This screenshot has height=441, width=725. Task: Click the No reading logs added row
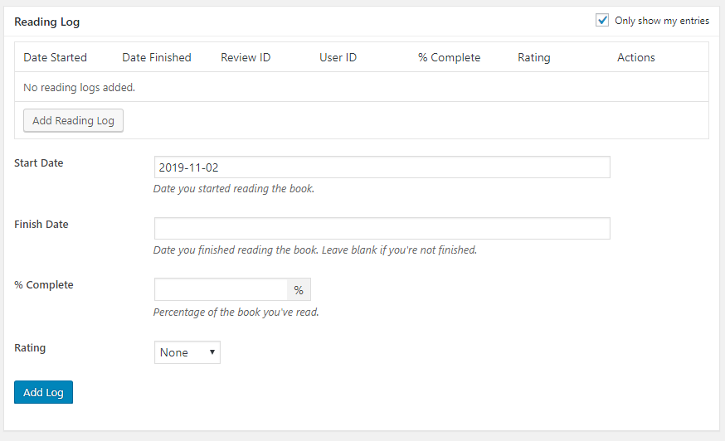[x=362, y=87]
